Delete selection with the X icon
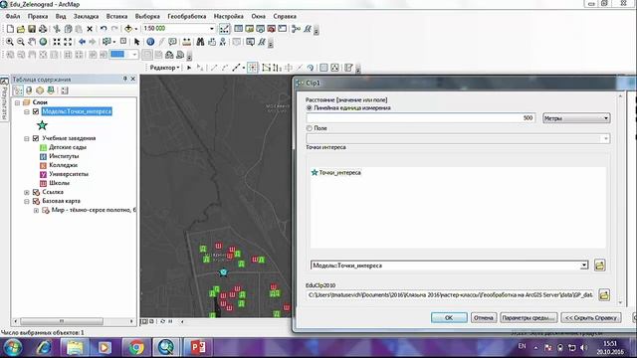This screenshot has width=637, height=358. (90, 29)
